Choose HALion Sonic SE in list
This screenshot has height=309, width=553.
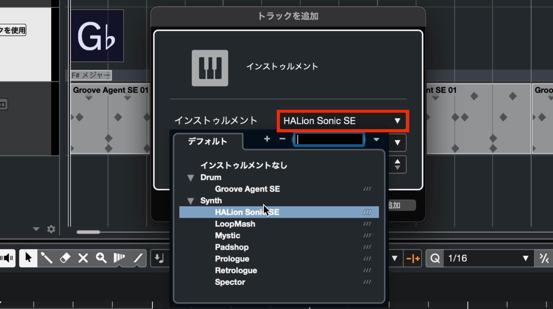(279, 212)
